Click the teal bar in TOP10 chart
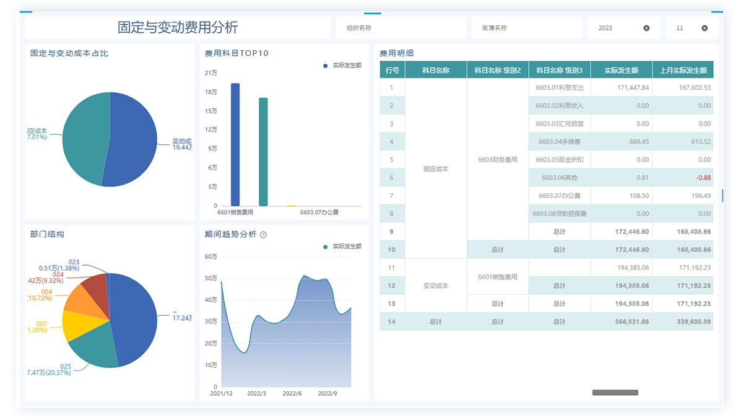 click(x=263, y=152)
